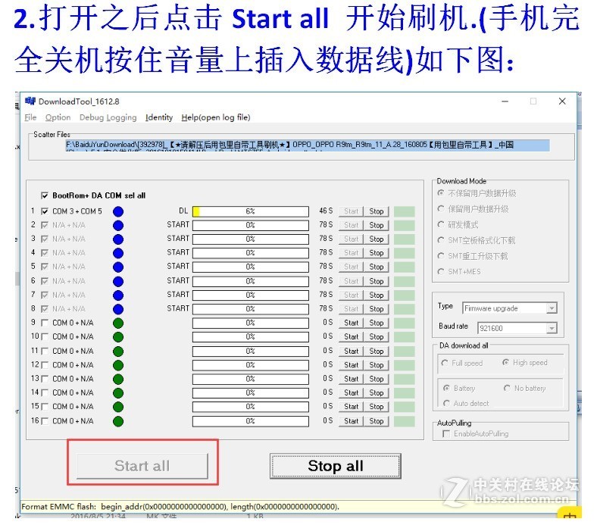
Task: Choose High speed DA download
Action: 505,362
